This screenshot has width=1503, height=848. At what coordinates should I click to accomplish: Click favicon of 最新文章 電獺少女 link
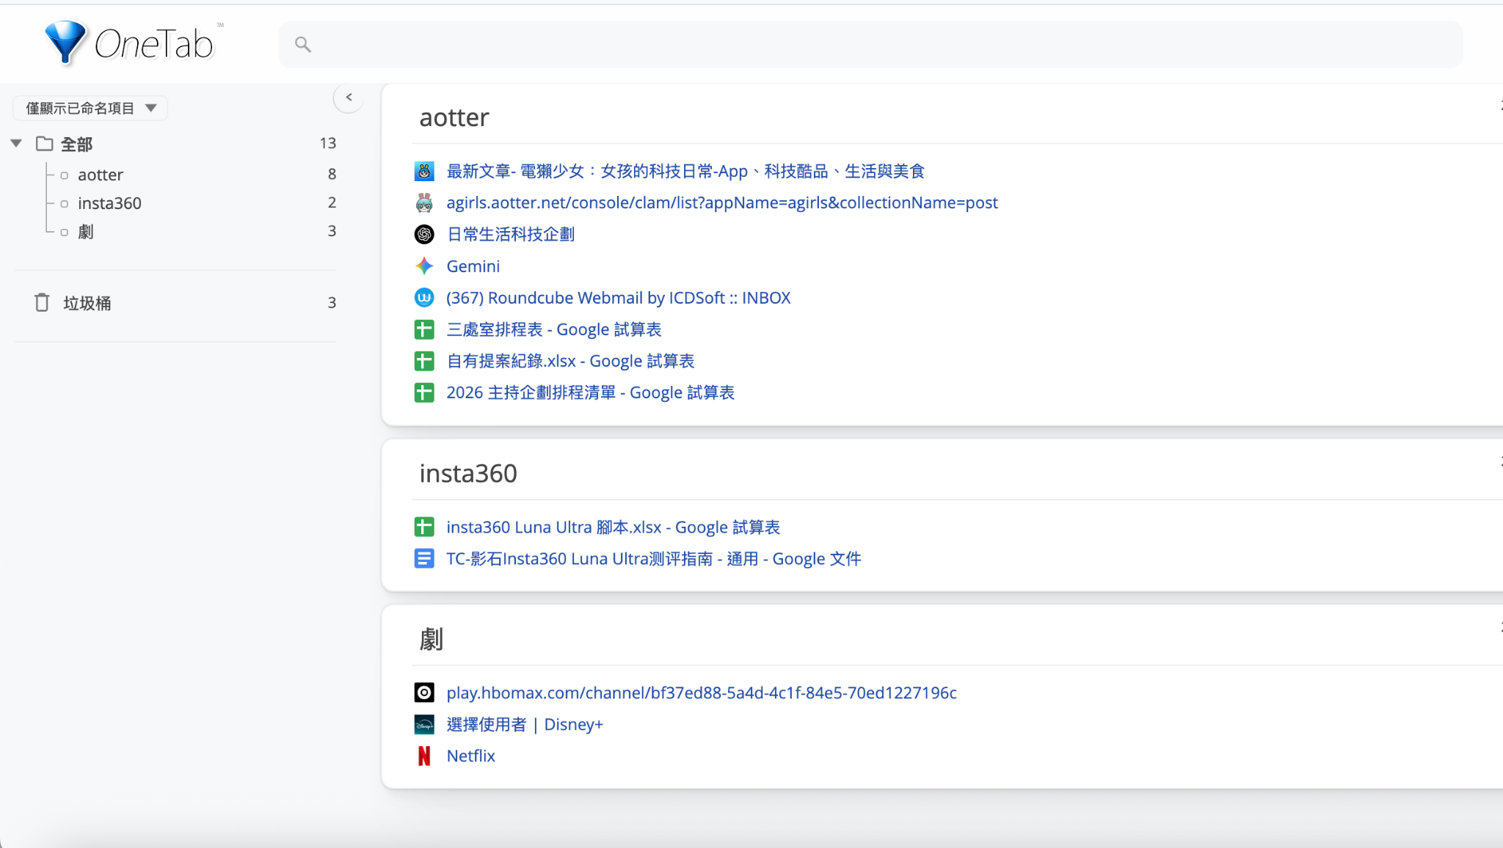(x=424, y=171)
